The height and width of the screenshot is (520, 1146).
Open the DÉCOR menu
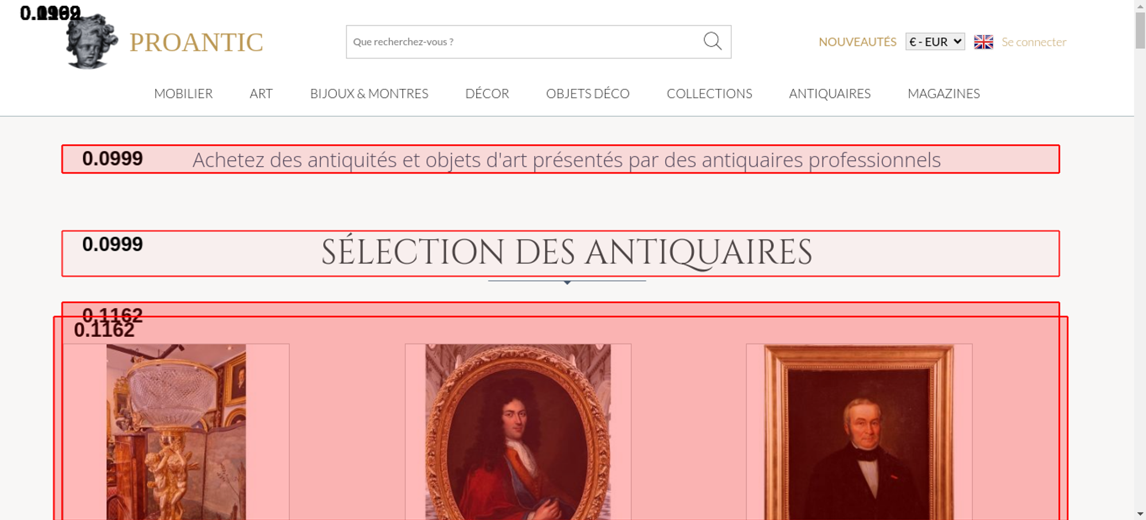pos(487,93)
